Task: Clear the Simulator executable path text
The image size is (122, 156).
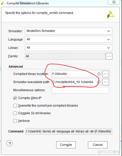Action: [x=99, y=82]
